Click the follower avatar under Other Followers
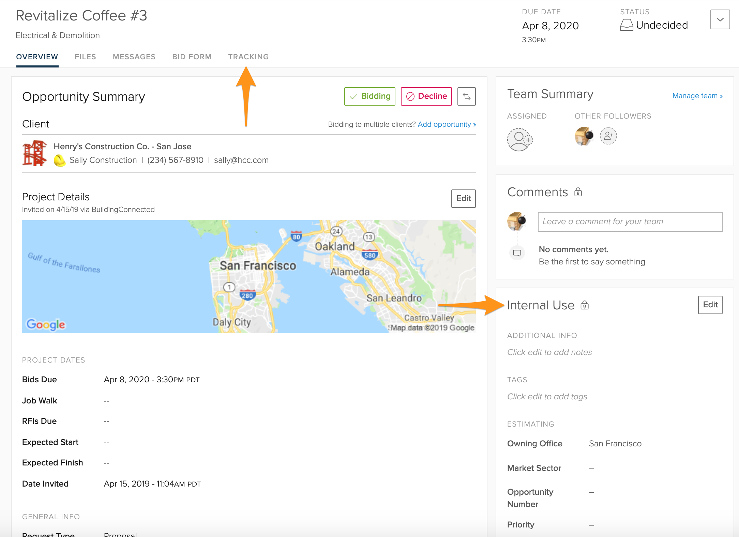Image resolution: width=739 pixels, height=537 pixels. 584,136
